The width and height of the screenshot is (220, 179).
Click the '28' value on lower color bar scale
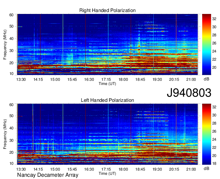(214, 123)
